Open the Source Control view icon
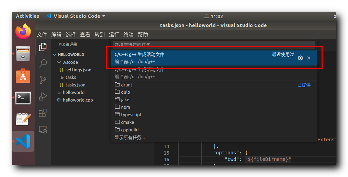 pos(43,80)
